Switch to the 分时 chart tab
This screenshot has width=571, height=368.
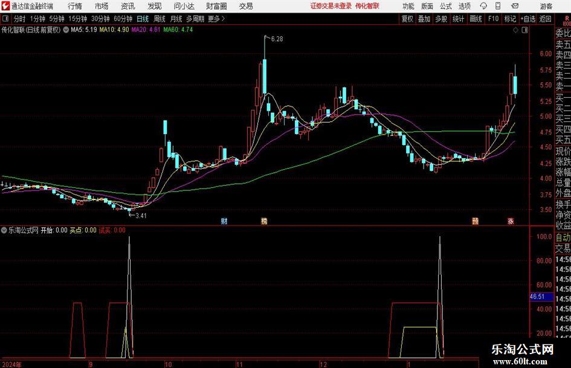point(20,19)
